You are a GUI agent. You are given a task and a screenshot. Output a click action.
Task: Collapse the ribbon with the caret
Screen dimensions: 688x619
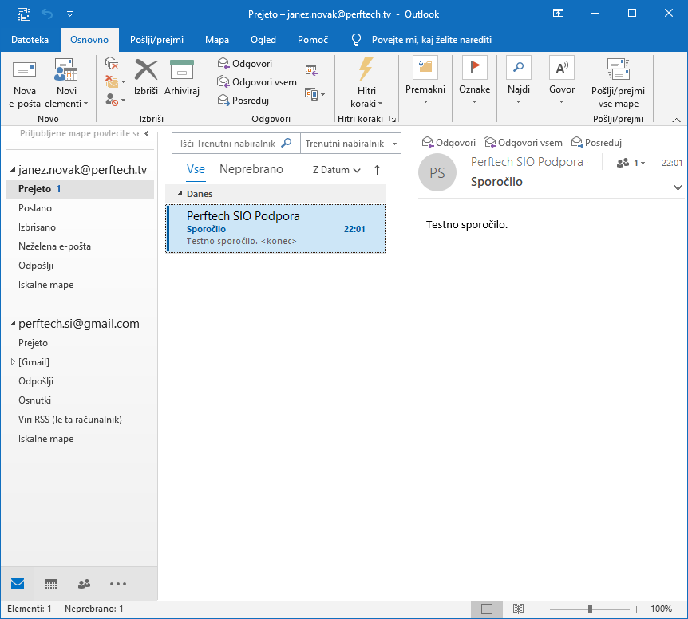676,120
